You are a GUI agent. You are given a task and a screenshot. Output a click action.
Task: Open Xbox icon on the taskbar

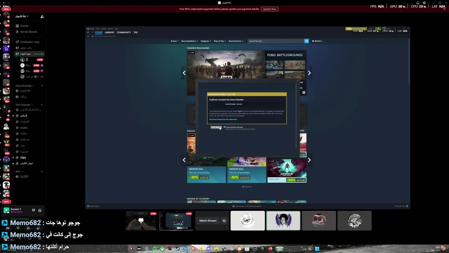coord(162,249)
